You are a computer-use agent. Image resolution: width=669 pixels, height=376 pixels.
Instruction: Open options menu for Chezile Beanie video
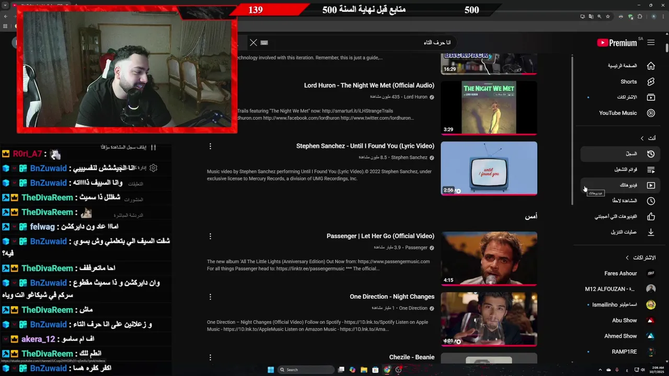[210, 357]
